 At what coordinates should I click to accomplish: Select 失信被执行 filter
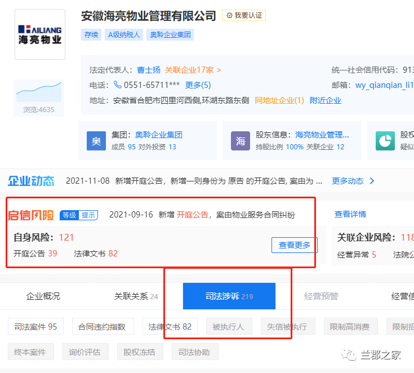[287, 326]
